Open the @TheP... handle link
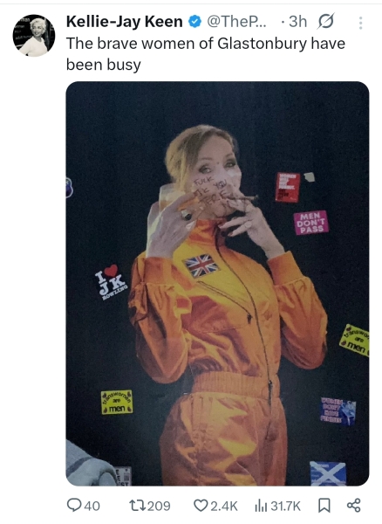 pyautogui.click(x=236, y=22)
